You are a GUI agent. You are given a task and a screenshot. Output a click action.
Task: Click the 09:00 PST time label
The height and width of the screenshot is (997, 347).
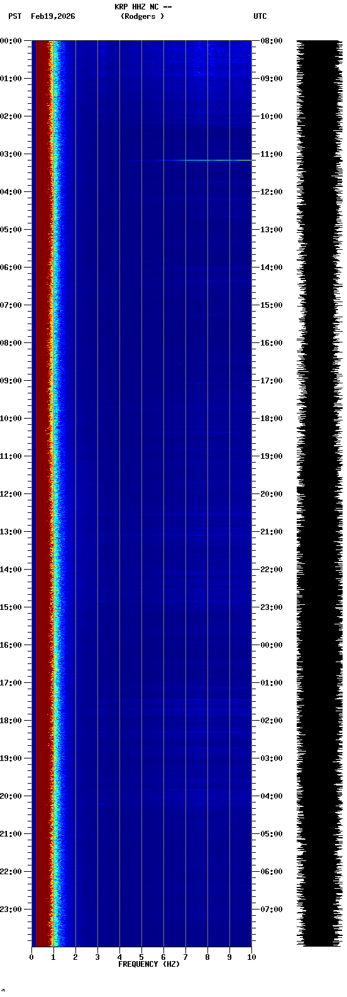point(11,381)
